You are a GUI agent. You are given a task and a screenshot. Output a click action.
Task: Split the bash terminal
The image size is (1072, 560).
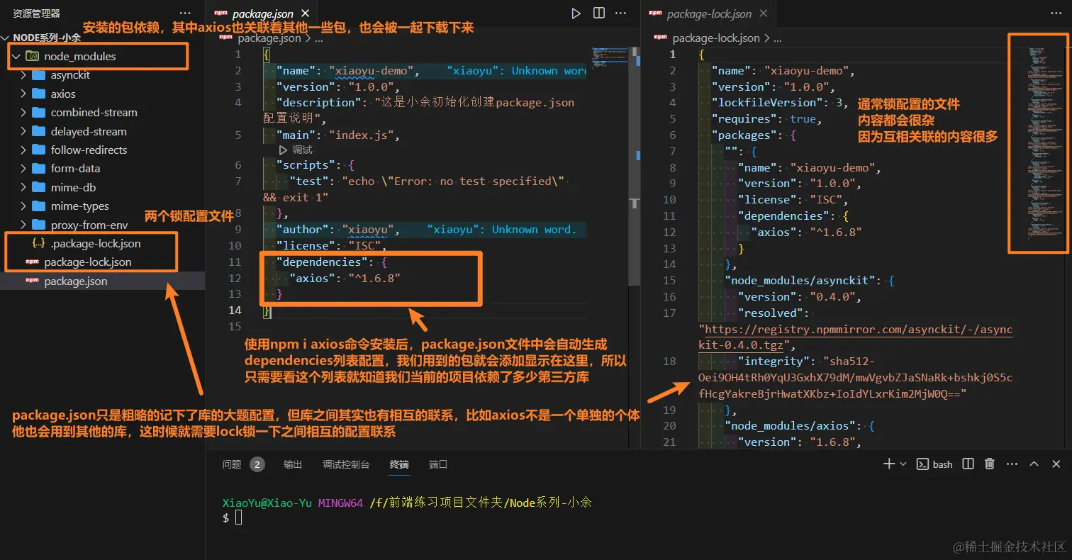click(968, 464)
